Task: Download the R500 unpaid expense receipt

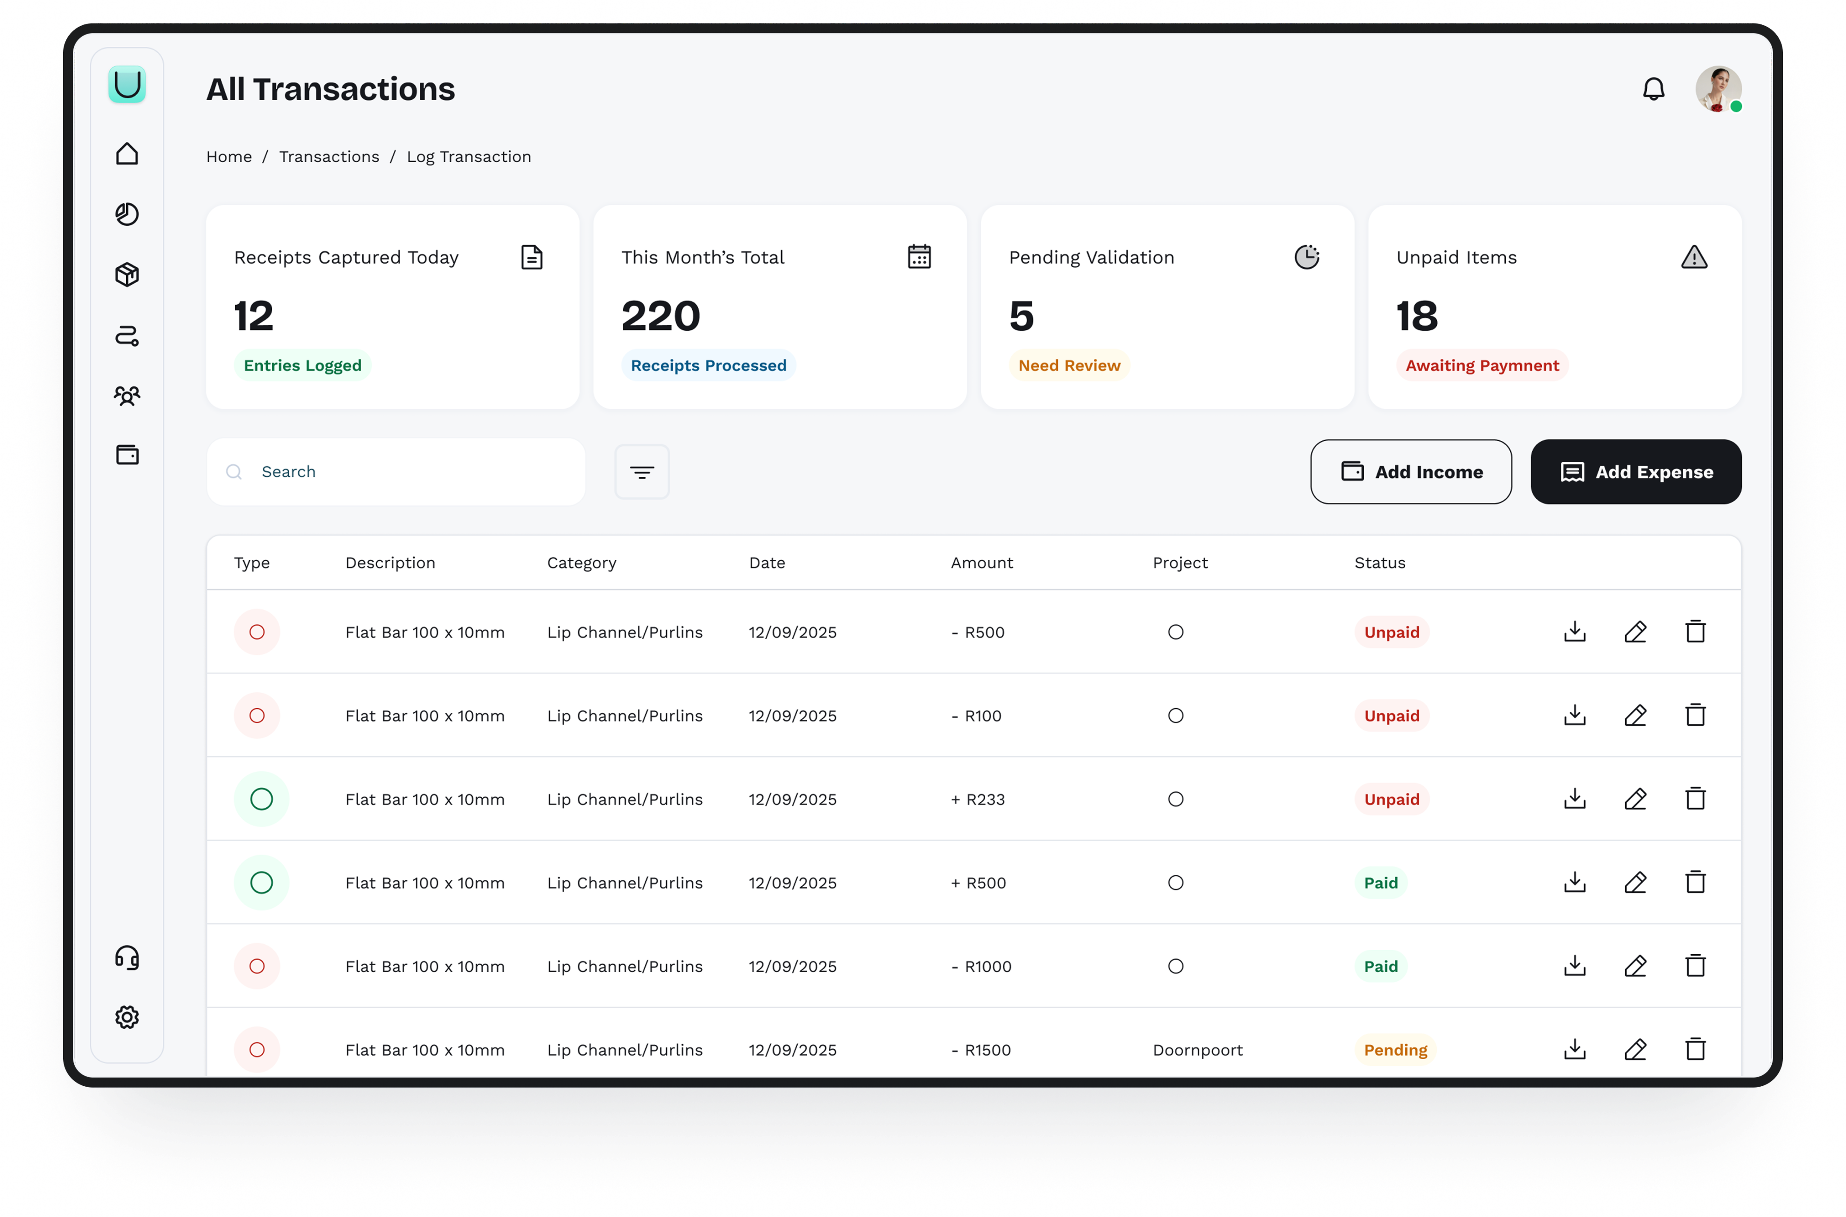Action: 1574,632
